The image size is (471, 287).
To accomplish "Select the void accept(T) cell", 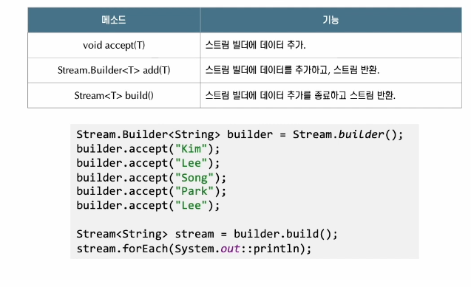I will coord(114,45).
